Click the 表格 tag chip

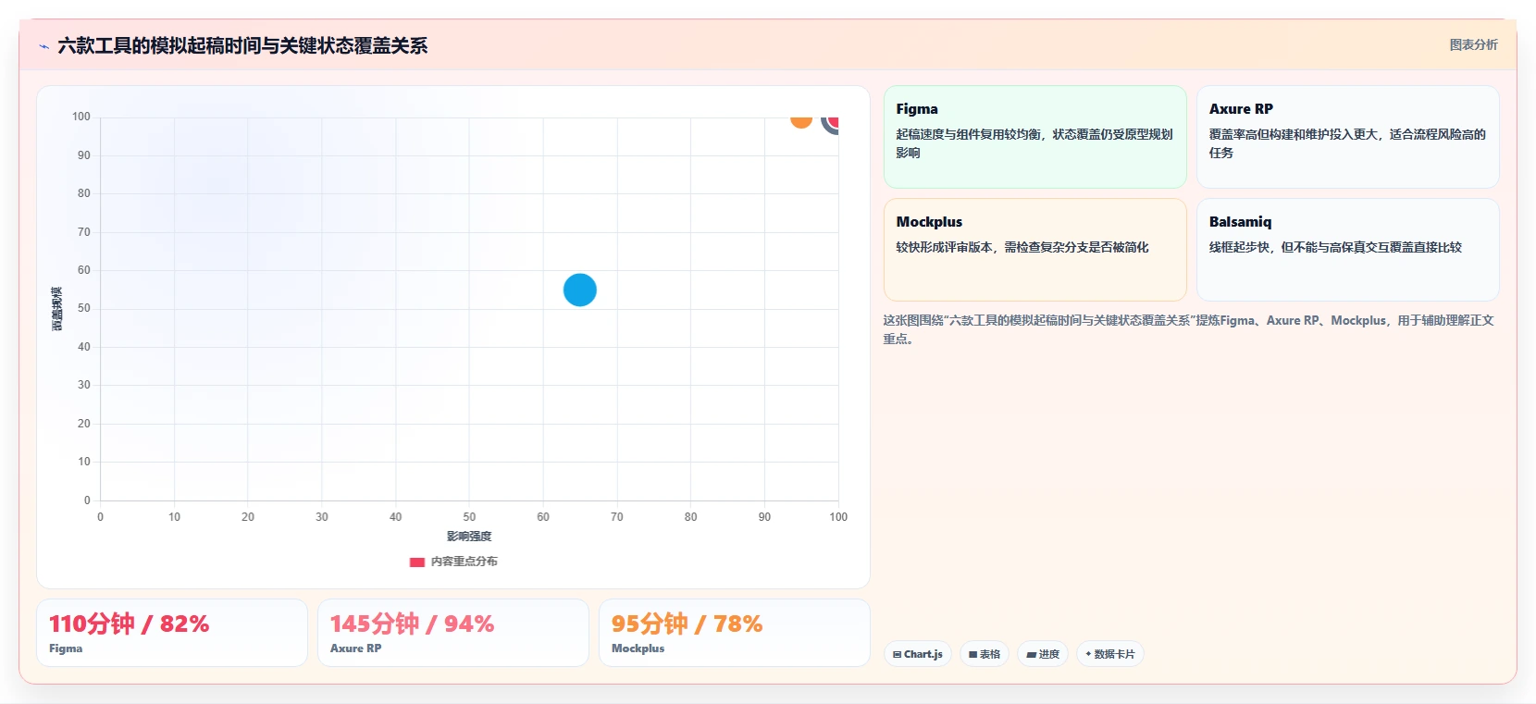(985, 654)
